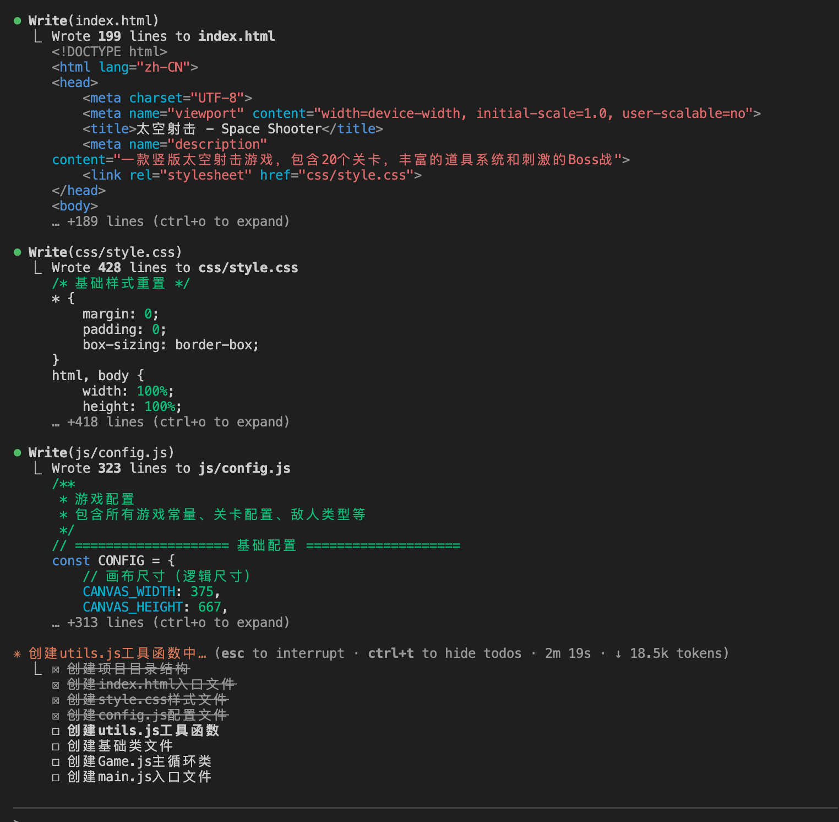Click the todo label 创建基础类文件
Screen dimensions: 839x822
[120, 746]
